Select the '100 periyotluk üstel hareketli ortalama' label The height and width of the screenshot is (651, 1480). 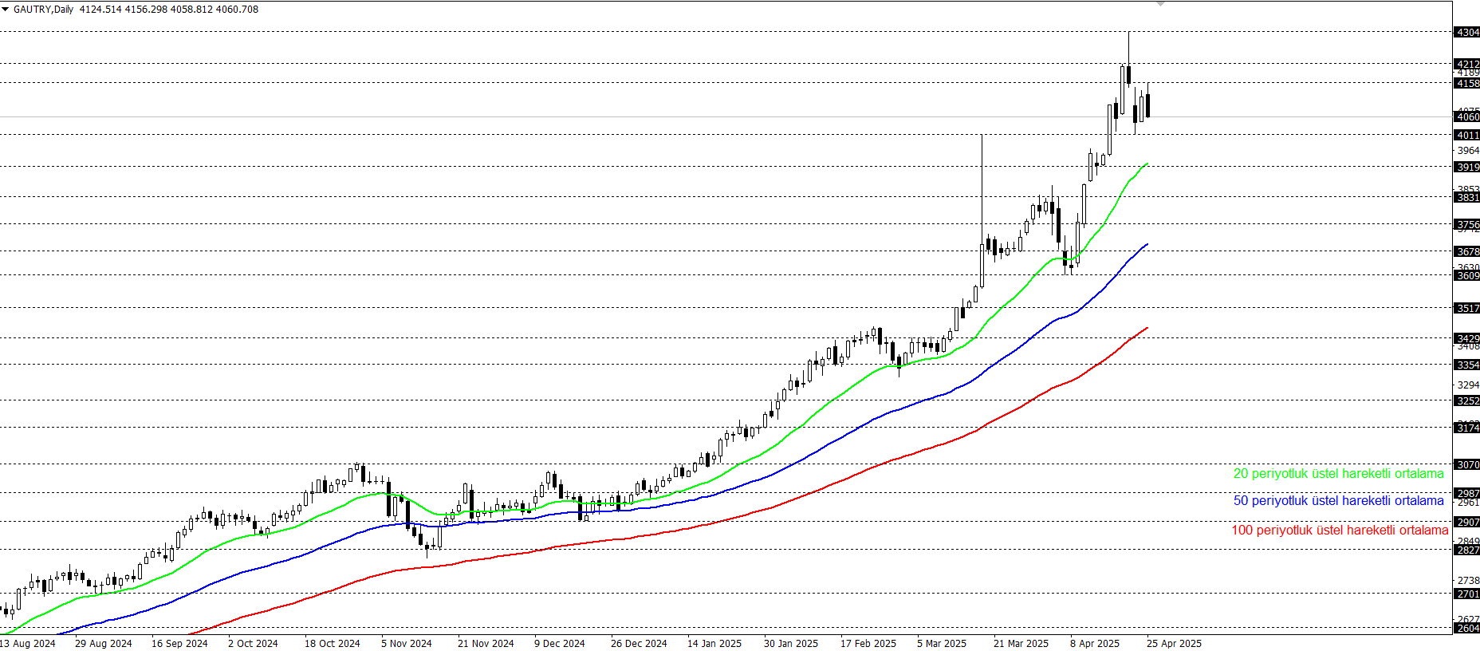(1340, 531)
